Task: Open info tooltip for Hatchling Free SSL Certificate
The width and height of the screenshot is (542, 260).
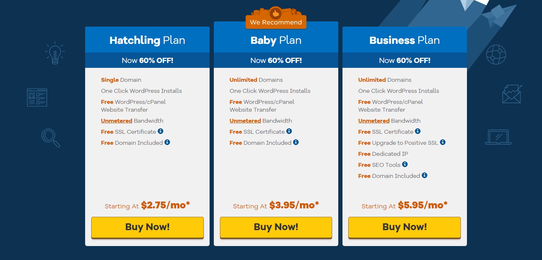Action: coord(161,131)
